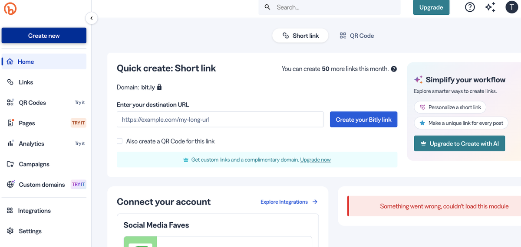Open Custom domains in sidebar
Viewport: 521px width, 247px height.
pyautogui.click(x=44, y=185)
